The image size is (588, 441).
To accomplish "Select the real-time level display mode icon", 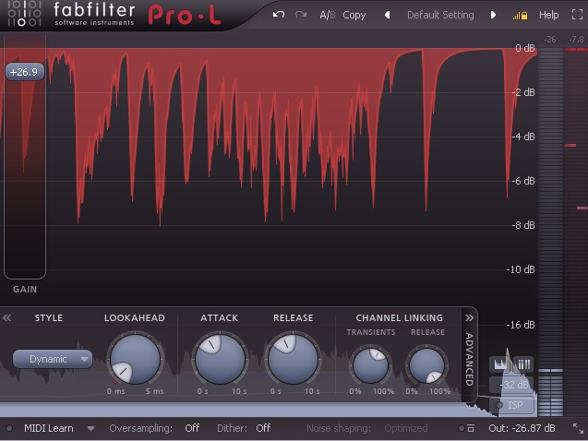I will click(x=501, y=364).
